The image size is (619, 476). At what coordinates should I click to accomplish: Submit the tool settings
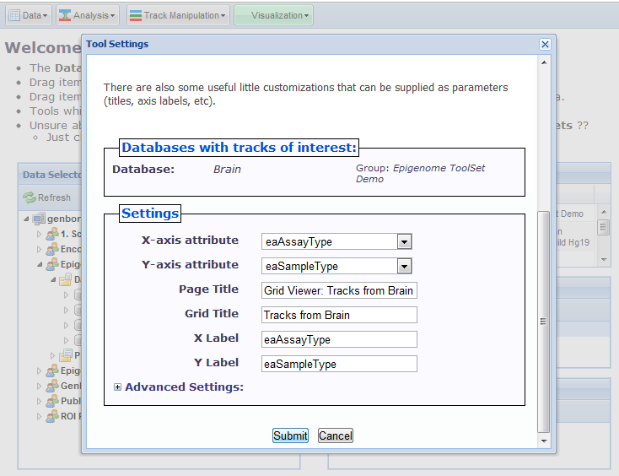(x=290, y=435)
